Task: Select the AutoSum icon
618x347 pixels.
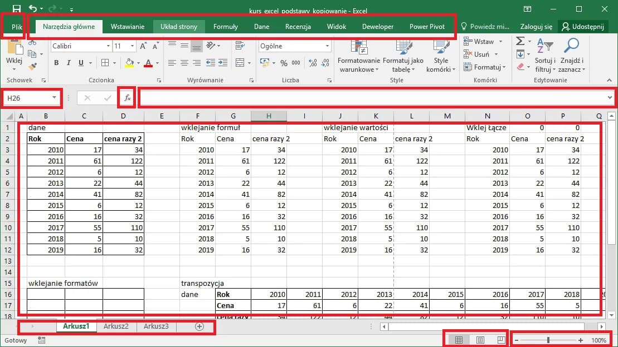Action: [x=520, y=41]
